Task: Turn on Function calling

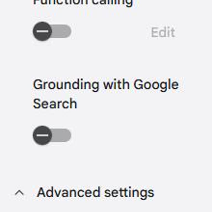Action: pos(52,31)
